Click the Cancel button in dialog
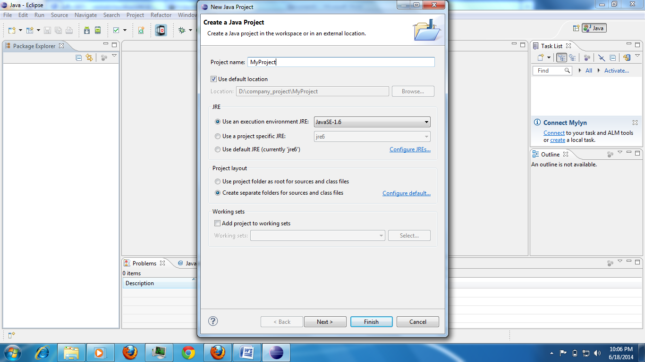Image resolution: width=645 pixels, height=362 pixels. [x=418, y=322]
